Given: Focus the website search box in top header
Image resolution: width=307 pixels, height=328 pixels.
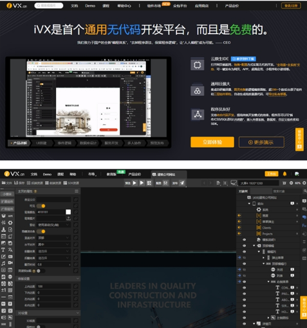Looking at the screenshot, I should click(49, 6).
